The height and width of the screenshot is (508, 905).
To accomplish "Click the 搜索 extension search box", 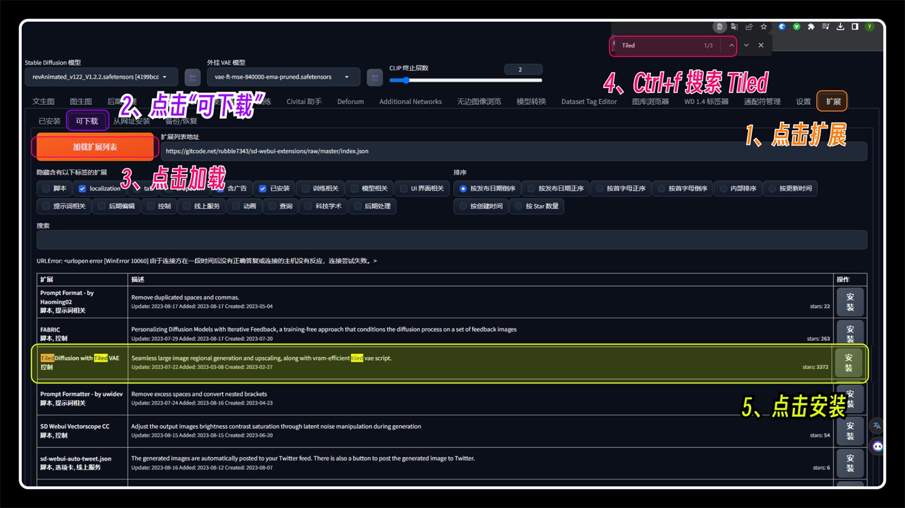I will [x=452, y=240].
